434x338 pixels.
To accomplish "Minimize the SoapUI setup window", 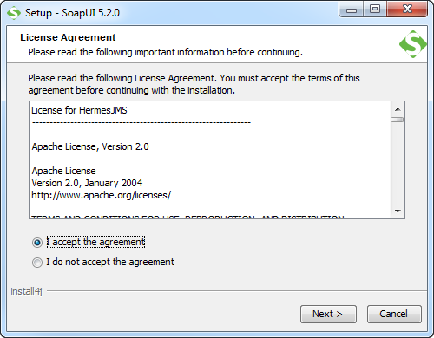I will [352, 10].
